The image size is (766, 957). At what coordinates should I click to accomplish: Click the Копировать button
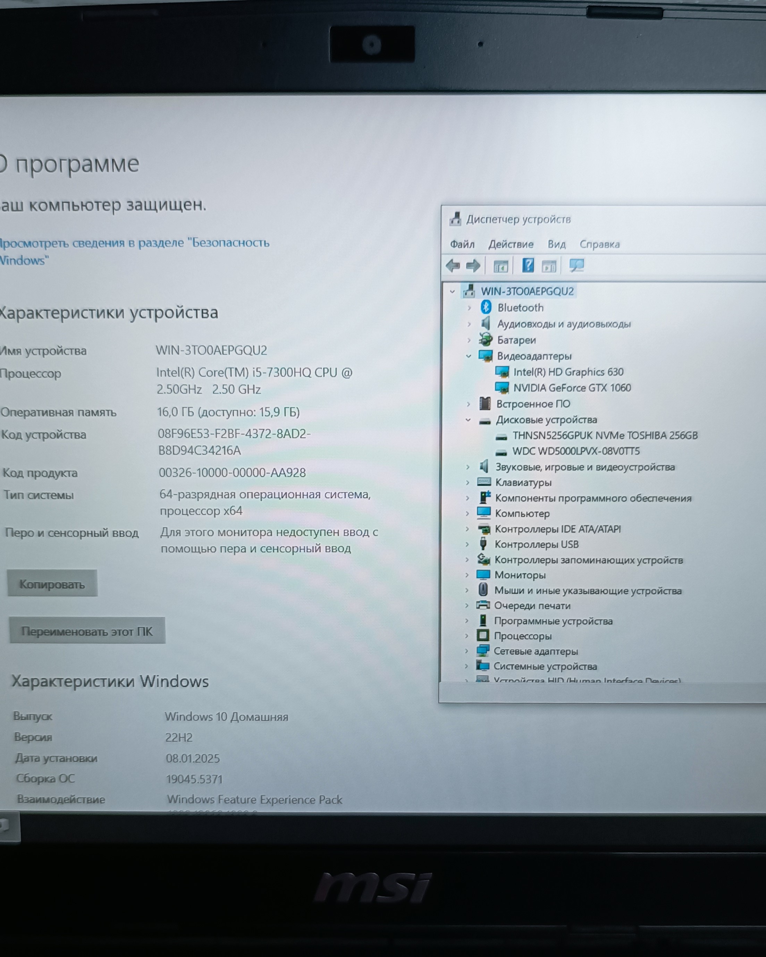point(52,584)
